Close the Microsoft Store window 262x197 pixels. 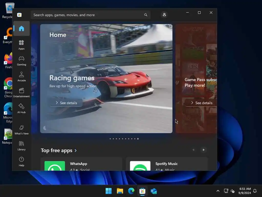211,13
